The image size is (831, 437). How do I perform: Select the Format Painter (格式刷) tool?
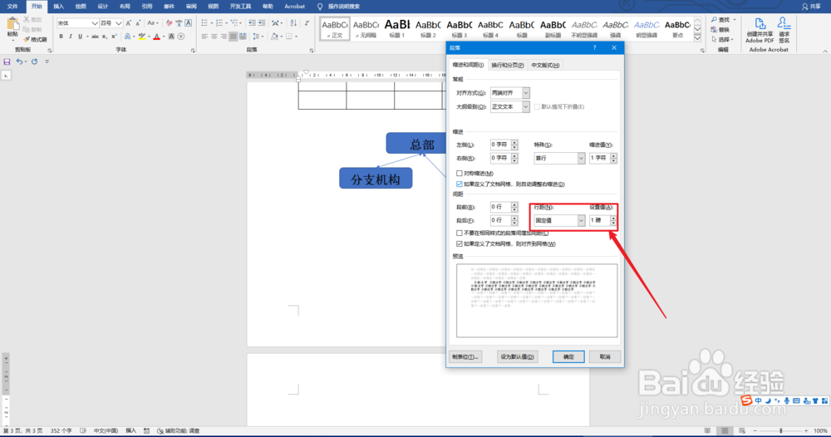(35, 40)
